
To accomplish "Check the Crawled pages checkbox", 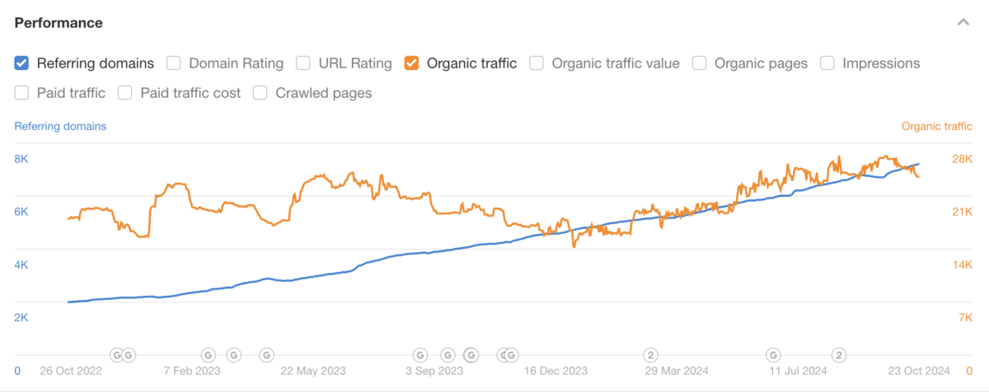I will pos(260,93).
